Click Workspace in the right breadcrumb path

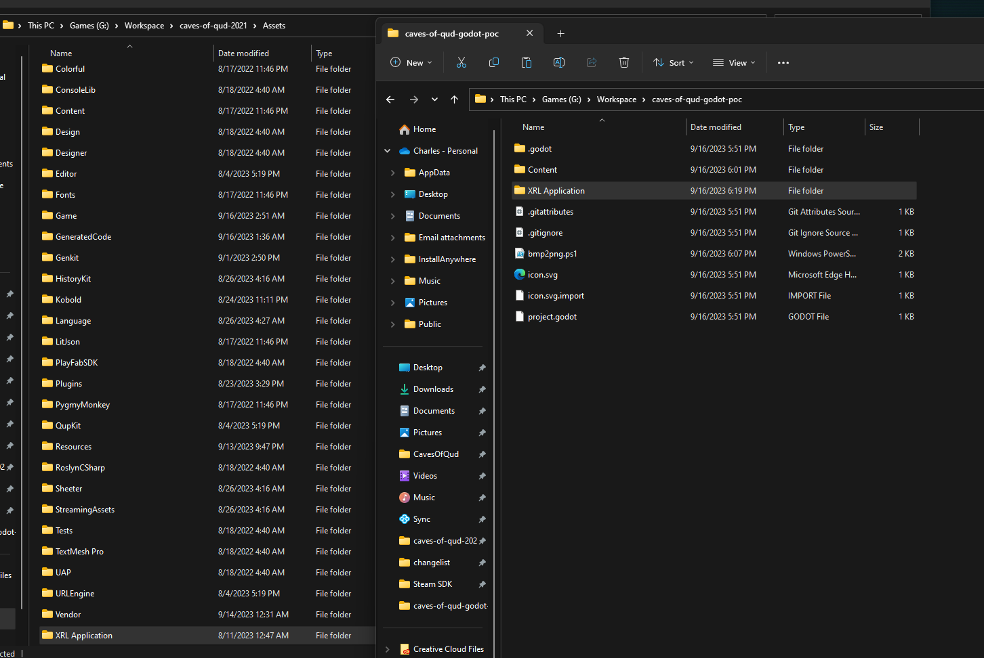click(616, 100)
